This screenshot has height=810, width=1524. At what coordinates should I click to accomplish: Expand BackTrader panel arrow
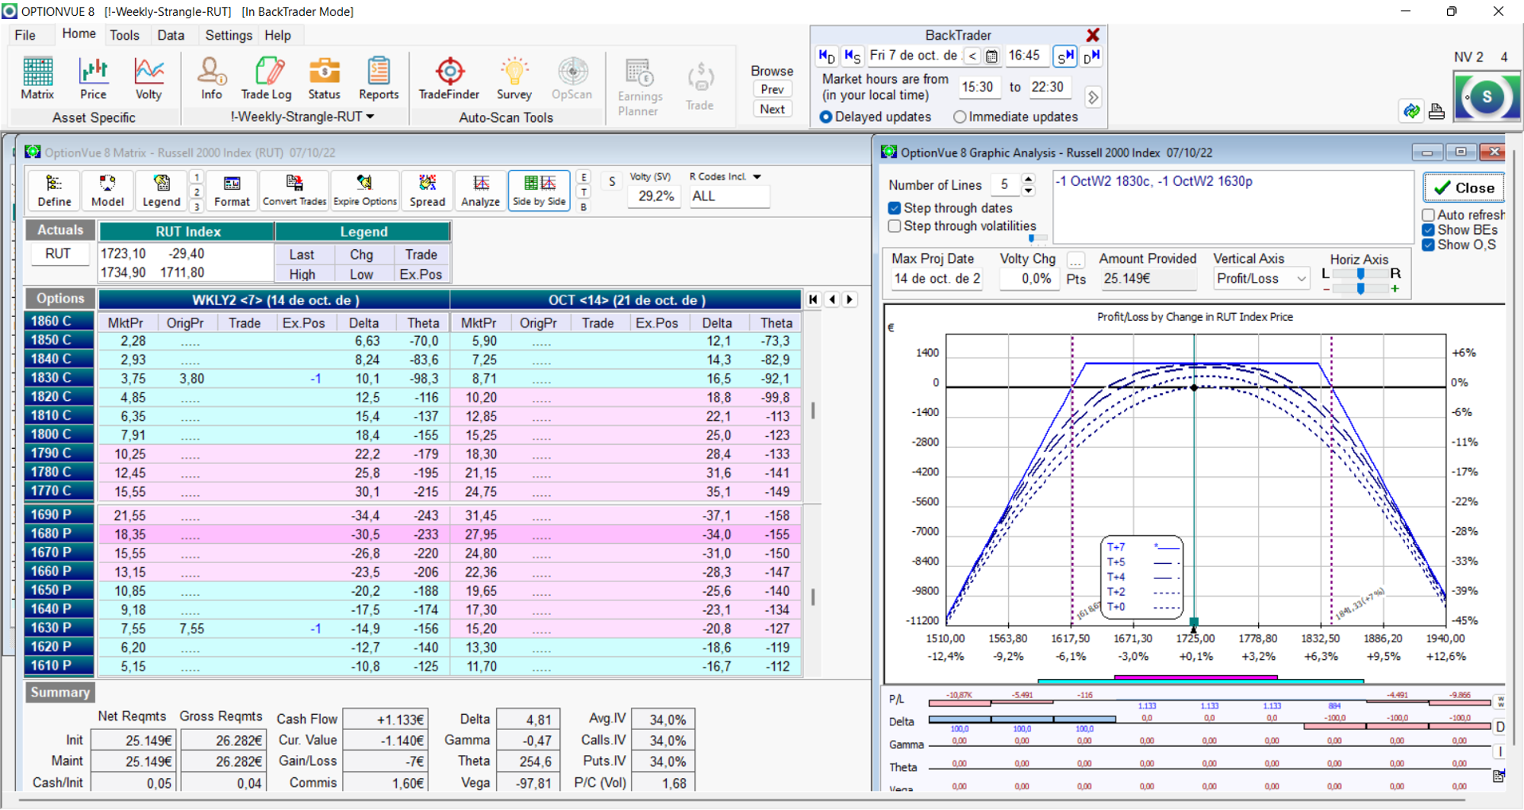[x=1093, y=98]
